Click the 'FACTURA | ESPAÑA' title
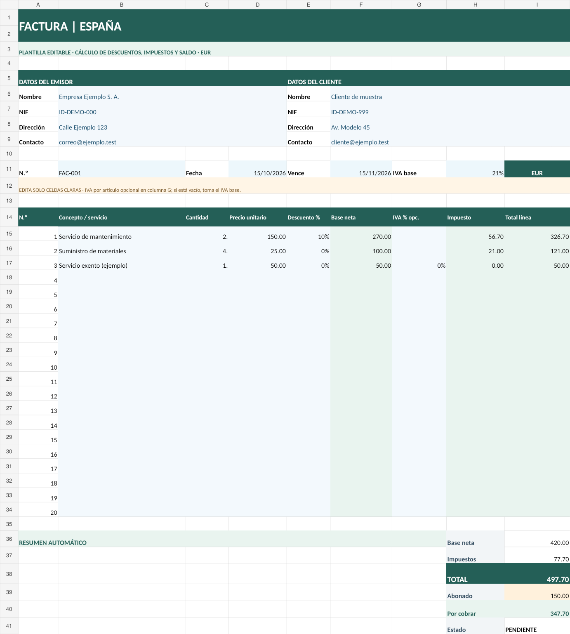Image resolution: width=570 pixels, height=634 pixels. (x=70, y=26)
